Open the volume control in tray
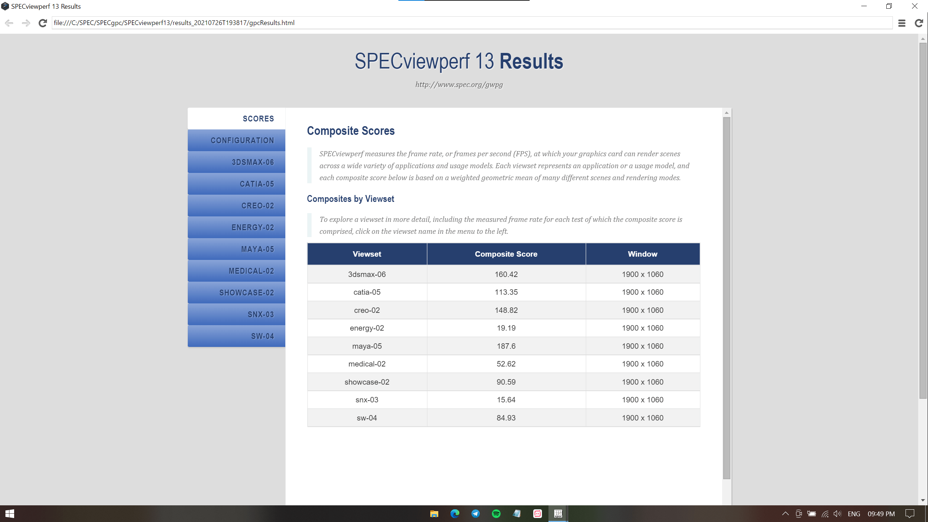The height and width of the screenshot is (522, 928). pyautogui.click(x=837, y=514)
